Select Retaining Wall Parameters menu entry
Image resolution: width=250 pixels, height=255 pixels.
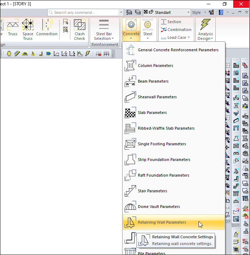click(x=162, y=222)
